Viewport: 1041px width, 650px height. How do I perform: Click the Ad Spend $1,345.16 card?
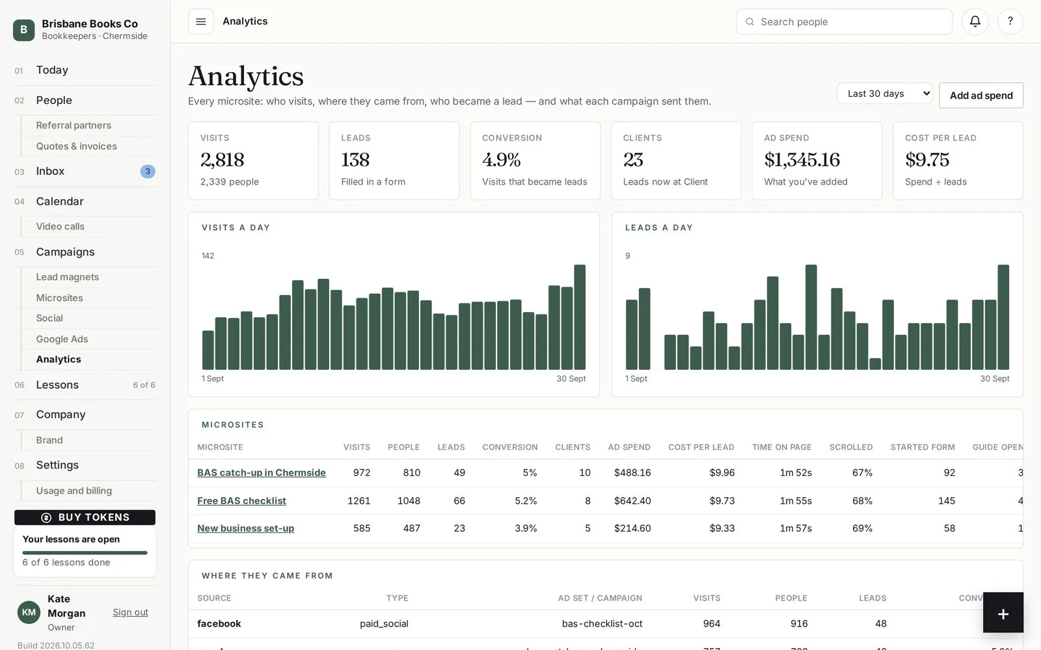[817, 161]
